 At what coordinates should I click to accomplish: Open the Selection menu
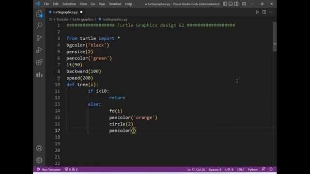pyautogui.click(x=69, y=4)
